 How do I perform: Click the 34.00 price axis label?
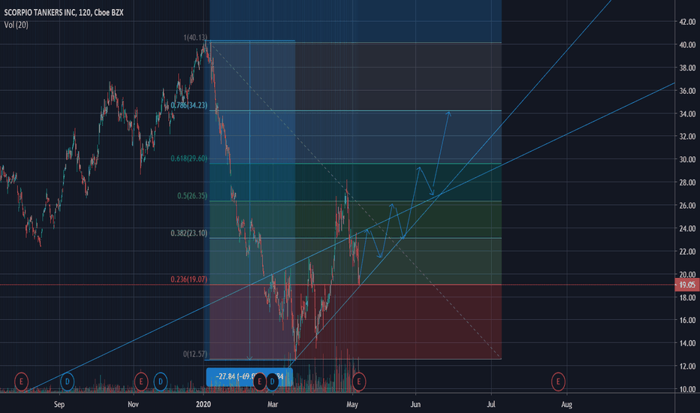[x=687, y=114]
